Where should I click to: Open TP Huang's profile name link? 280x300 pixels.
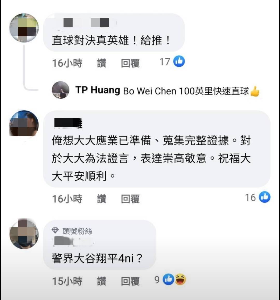point(98,90)
